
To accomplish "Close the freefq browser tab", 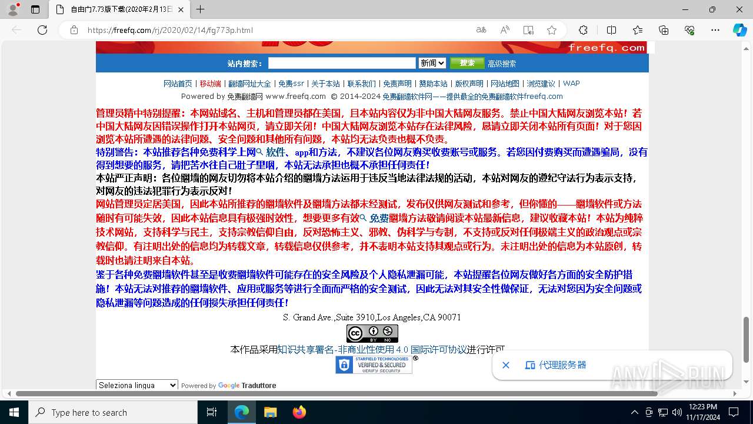I will (181, 9).
